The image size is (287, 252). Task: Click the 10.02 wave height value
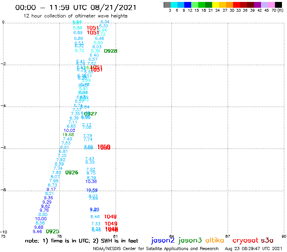click(x=69, y=130)
